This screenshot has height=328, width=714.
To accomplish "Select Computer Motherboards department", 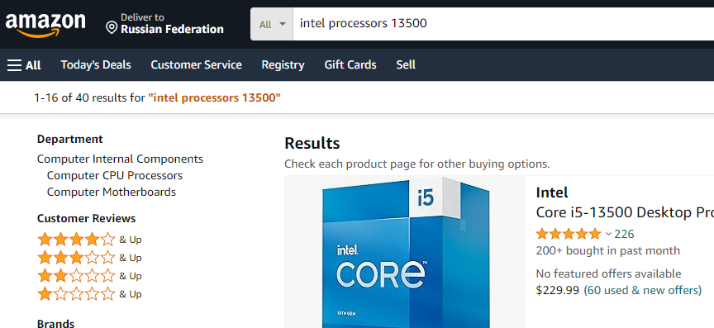I will pyautogui.click(x=111, y=192).
